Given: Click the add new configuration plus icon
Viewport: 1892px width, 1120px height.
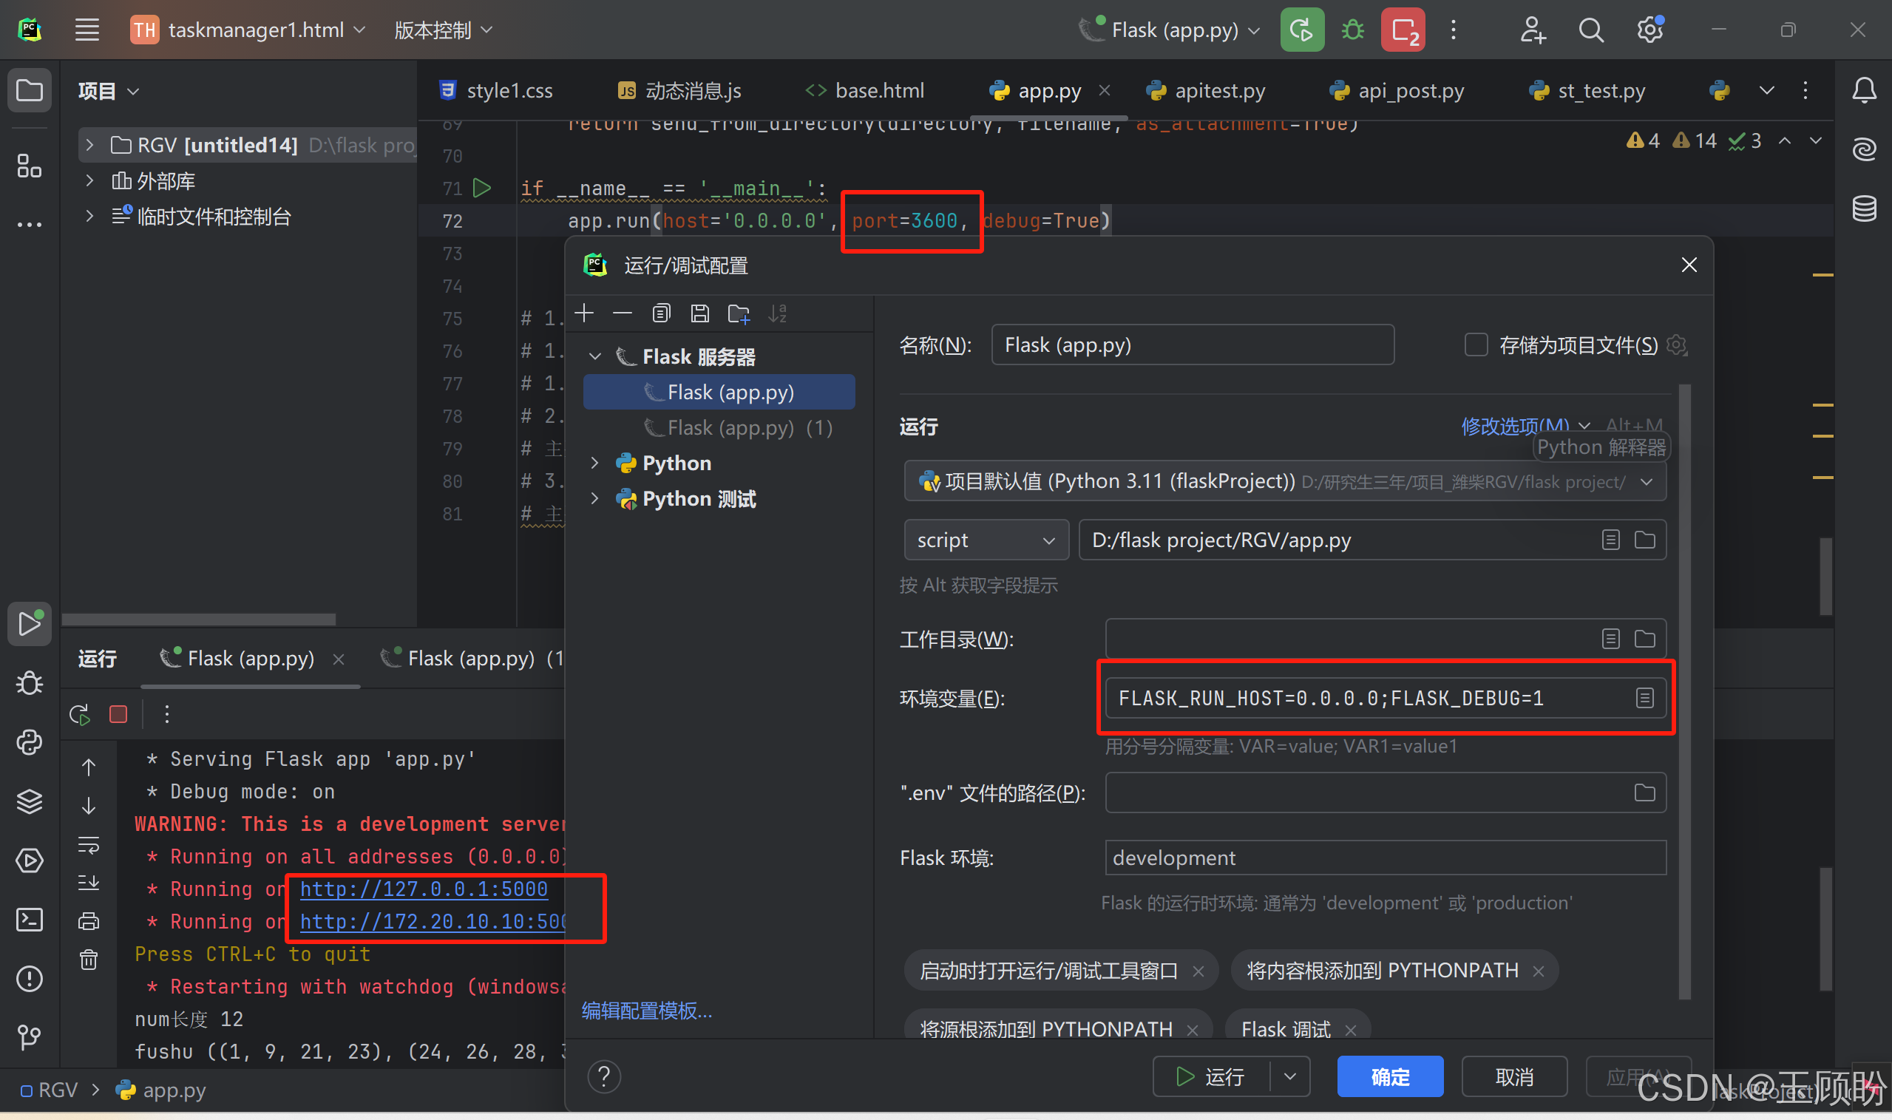Looking at the screenshot, I should tap(584, 313).
